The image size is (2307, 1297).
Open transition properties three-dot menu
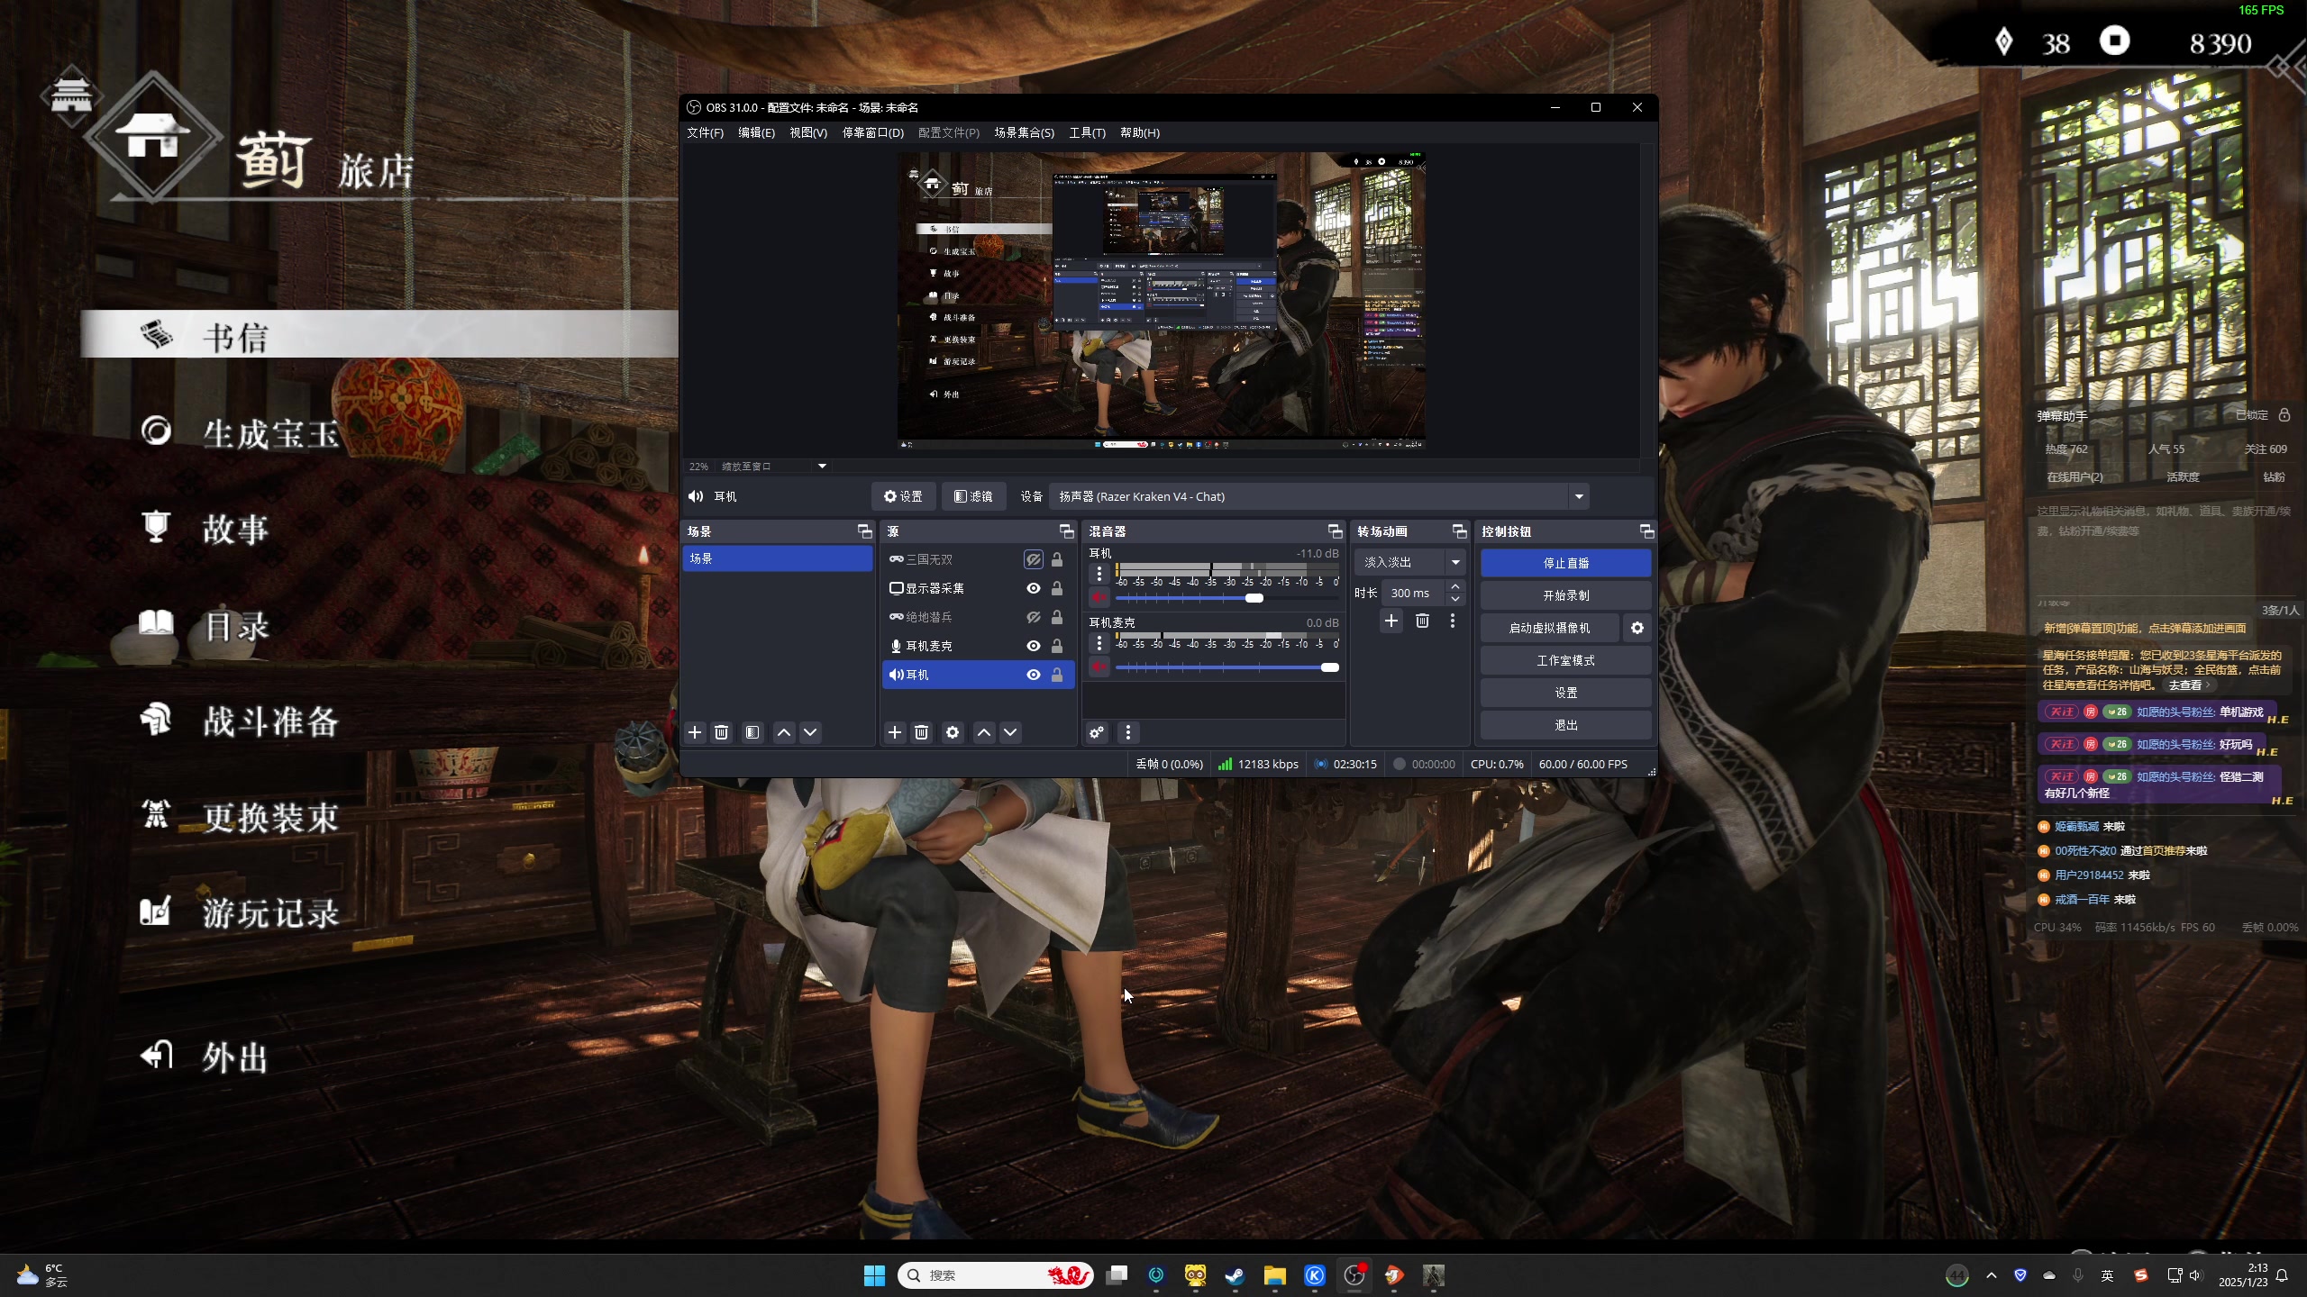pos(1453,621)
